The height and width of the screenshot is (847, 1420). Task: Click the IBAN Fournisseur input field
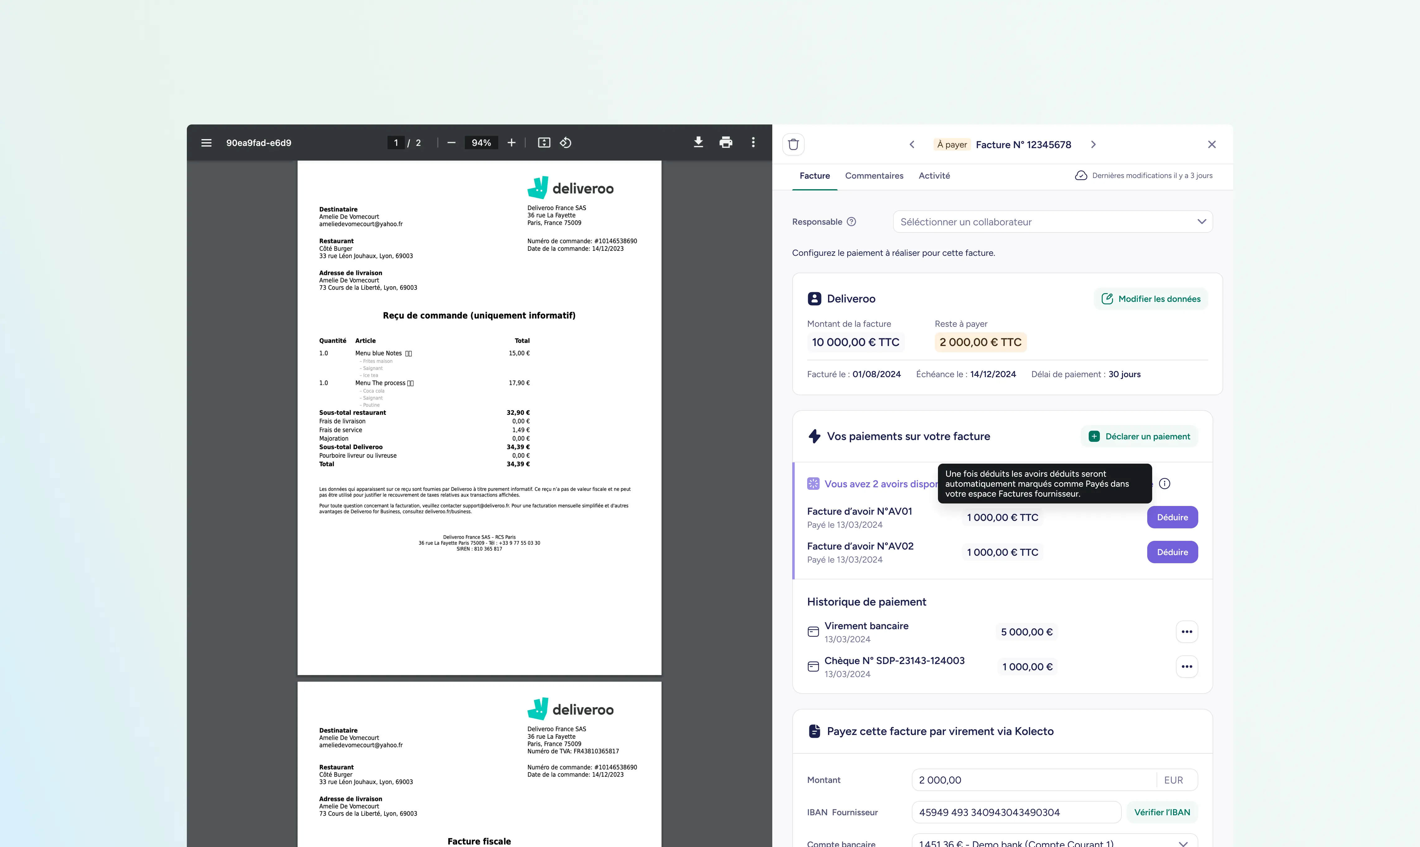point(1016,812)
